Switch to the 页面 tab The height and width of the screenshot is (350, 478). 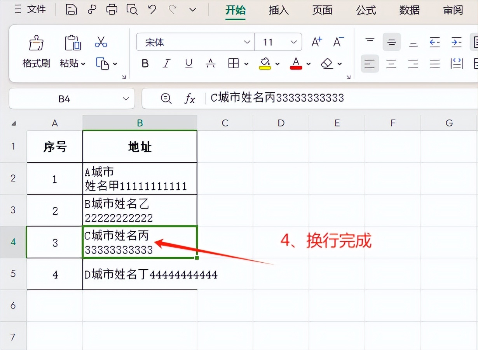(322, 10)
